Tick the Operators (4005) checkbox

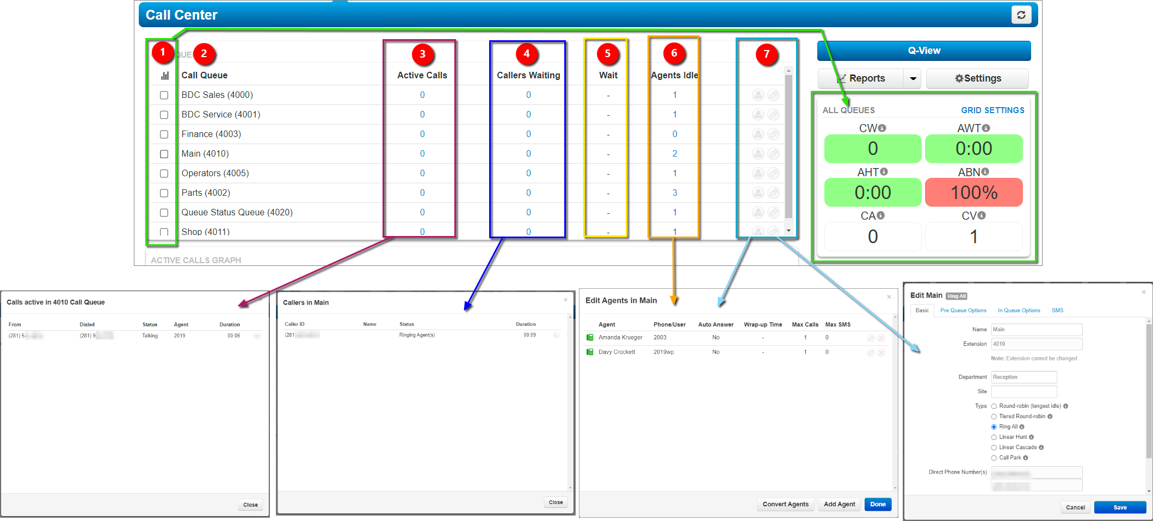(x=164, y=173)
